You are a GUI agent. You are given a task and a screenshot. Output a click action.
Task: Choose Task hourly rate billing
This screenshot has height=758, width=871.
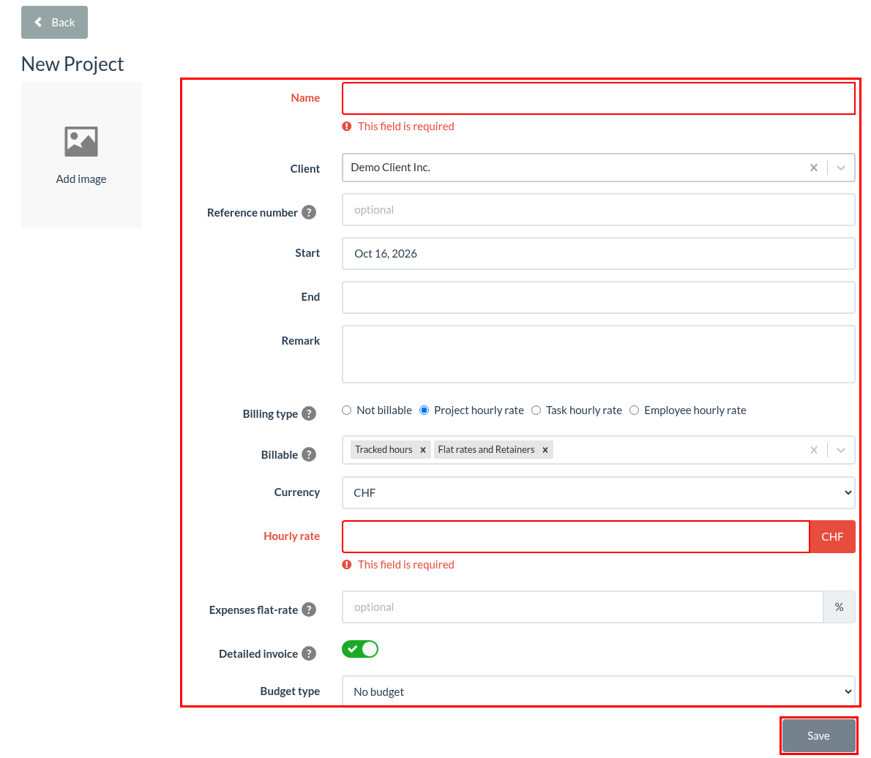coord(536,410)
